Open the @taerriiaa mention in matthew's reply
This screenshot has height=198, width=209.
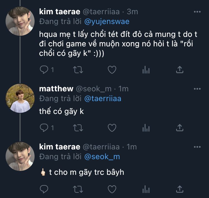102,98
